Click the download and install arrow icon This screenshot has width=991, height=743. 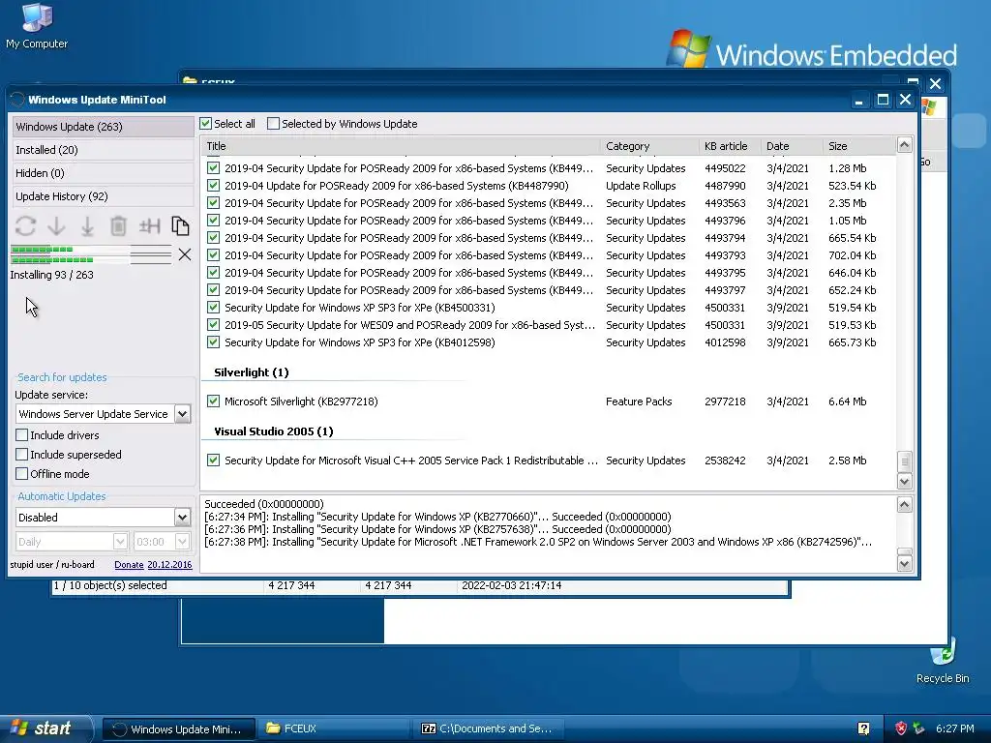coord(87,226)
